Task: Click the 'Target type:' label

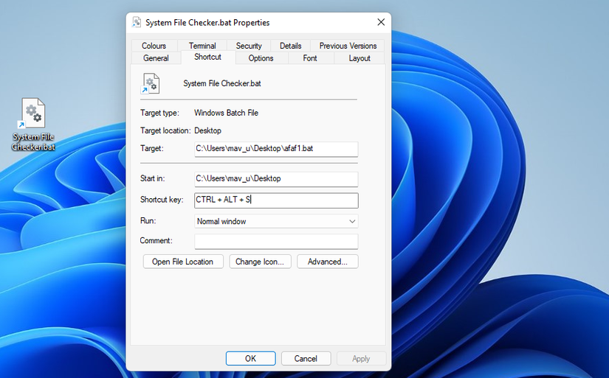Action: (159, 113)
